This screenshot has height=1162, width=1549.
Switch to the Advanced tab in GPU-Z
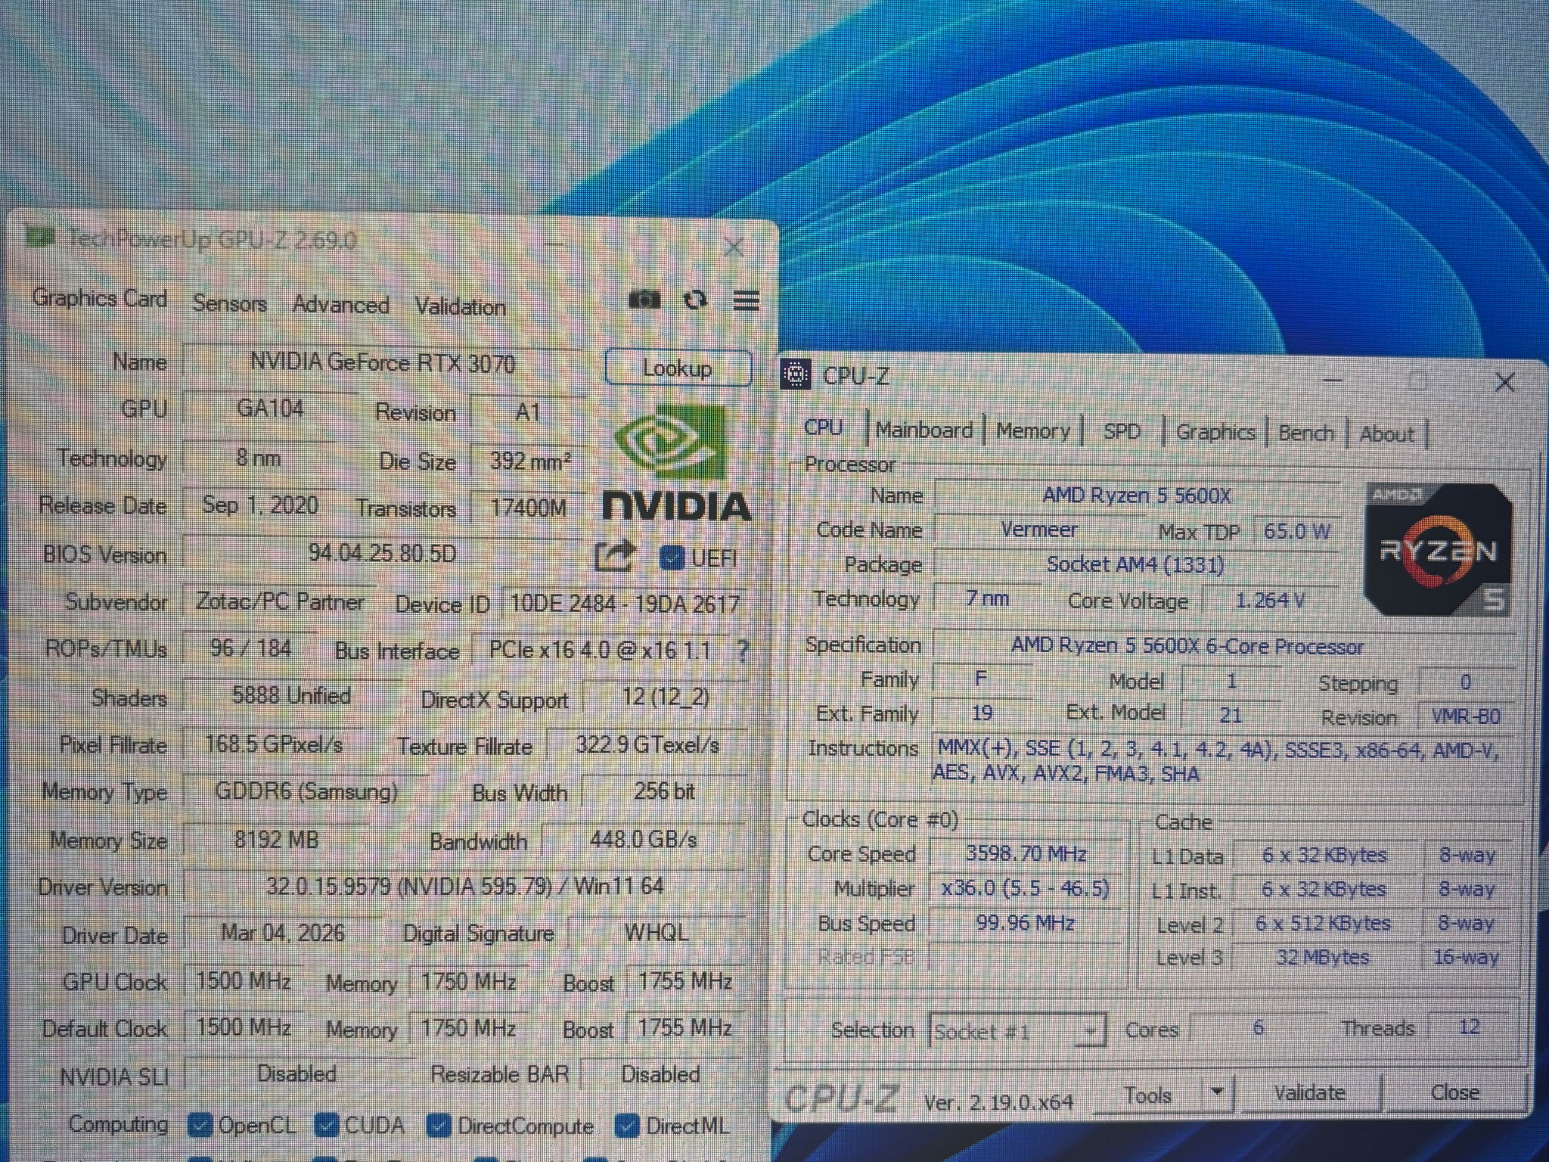click(341, 305)
